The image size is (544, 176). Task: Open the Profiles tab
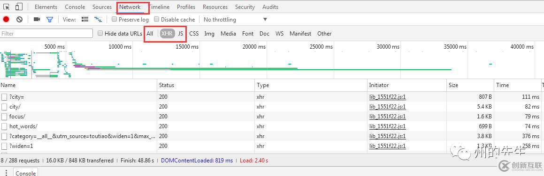coord(186,7)
